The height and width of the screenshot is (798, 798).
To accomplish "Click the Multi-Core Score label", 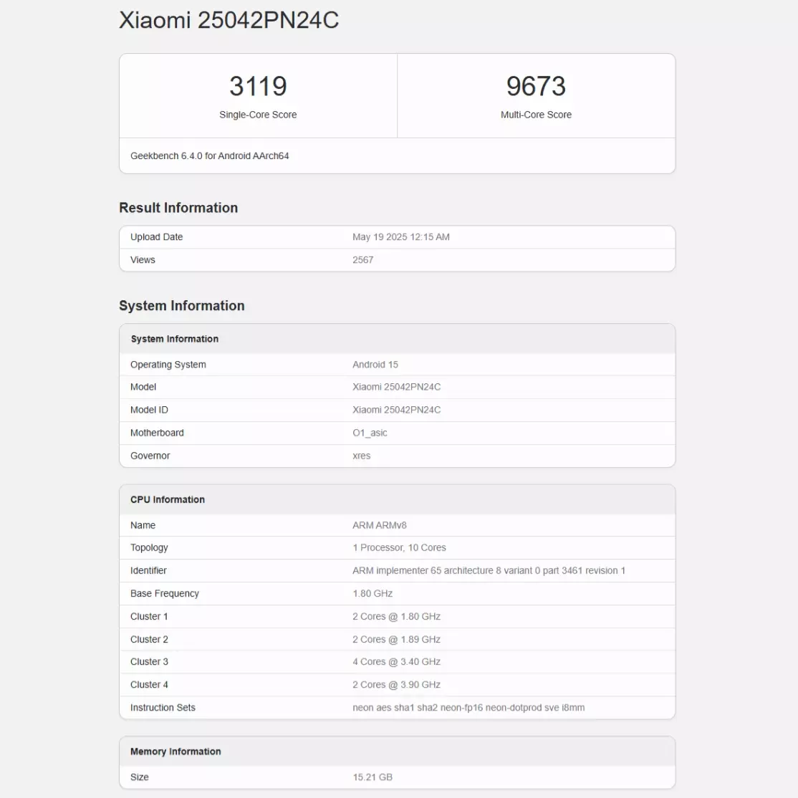I will (536, 115).
